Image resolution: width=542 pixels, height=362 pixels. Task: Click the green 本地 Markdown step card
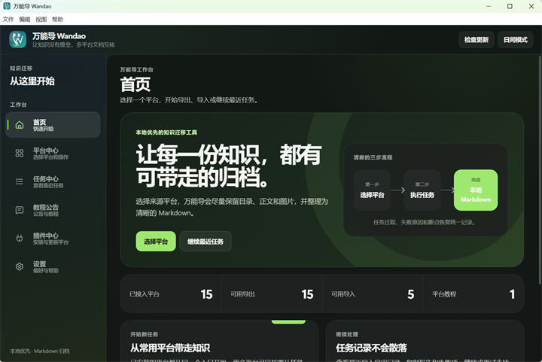click(476, 190)
